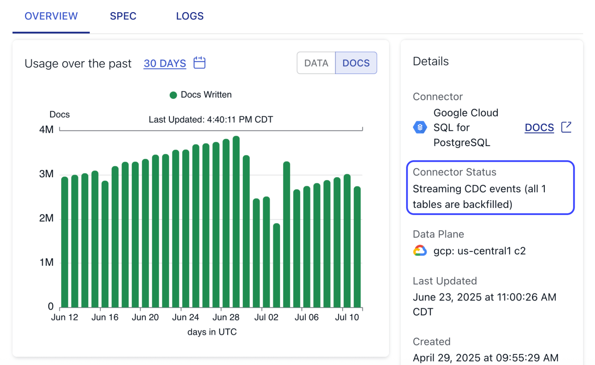Screen dimensions: 595x365
Task: Click the Docs Written legend label
Action: click(x=206, y=95)
